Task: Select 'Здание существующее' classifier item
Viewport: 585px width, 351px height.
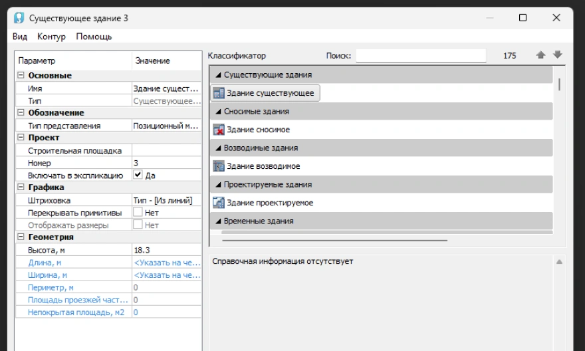Action: pyautogui.click(x=269, y=93)
